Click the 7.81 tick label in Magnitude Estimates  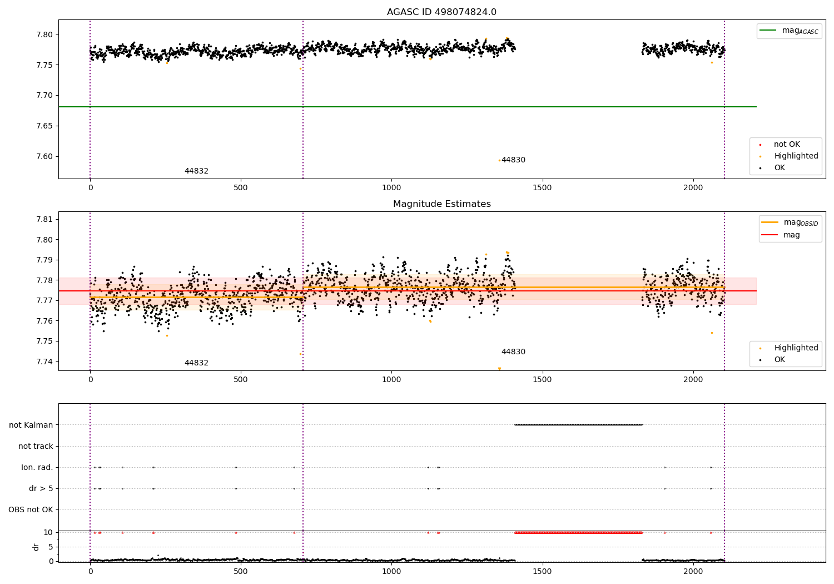[x=44, y=220]
